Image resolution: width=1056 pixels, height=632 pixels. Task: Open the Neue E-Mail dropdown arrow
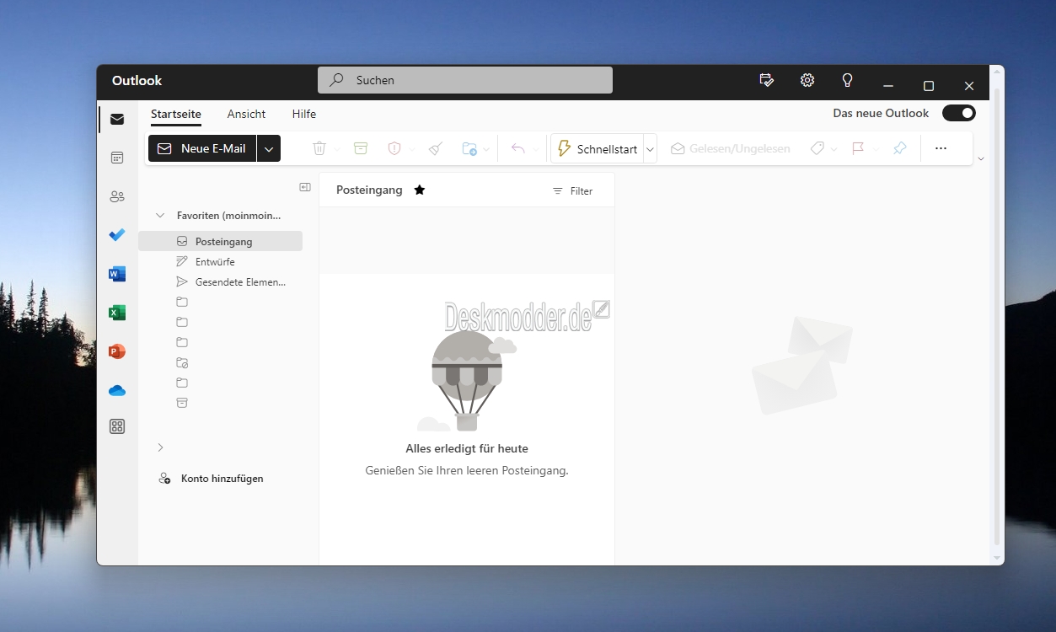pos(269,148)
